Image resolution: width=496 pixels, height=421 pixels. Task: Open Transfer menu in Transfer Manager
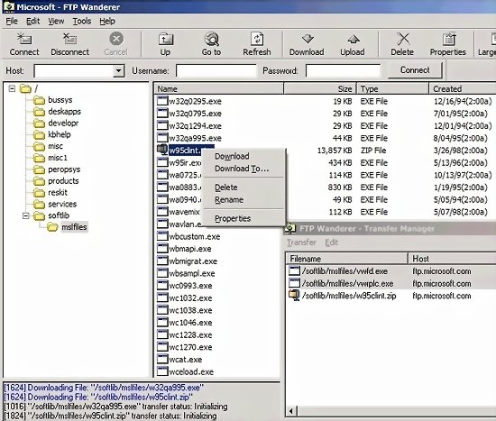pyautogui.click(x=301, y=243)
